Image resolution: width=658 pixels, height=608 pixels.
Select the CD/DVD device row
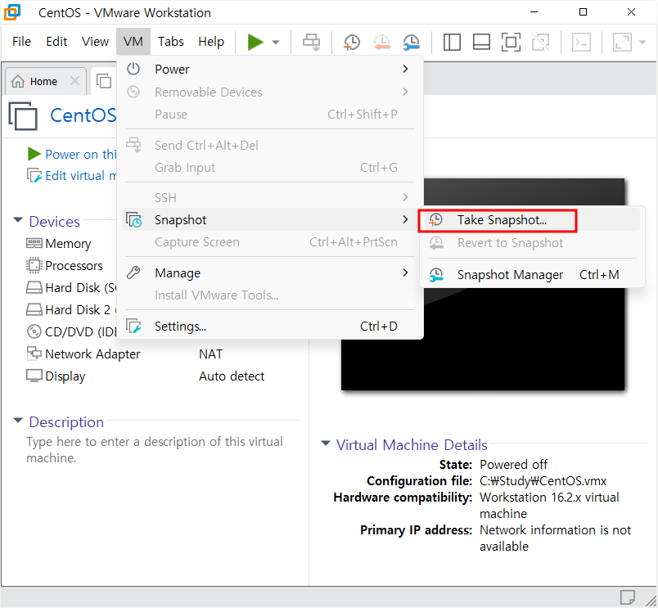(x=70, y=332)
